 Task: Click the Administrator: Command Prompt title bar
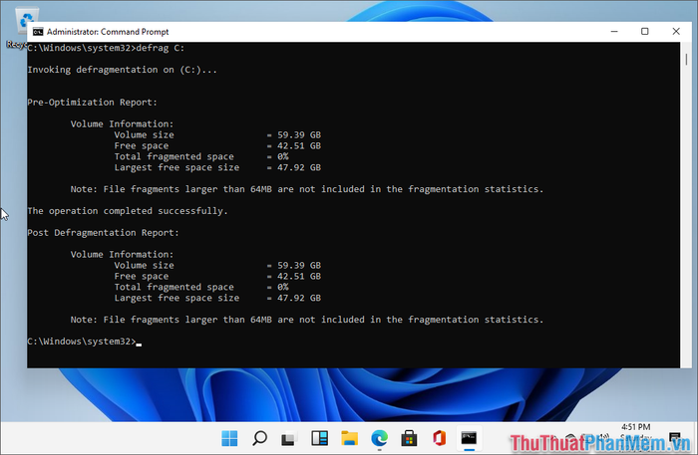[299, 32]
